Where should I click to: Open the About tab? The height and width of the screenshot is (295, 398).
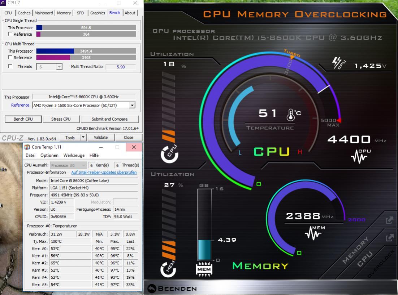pyautogui.click(x=130, y=13)
